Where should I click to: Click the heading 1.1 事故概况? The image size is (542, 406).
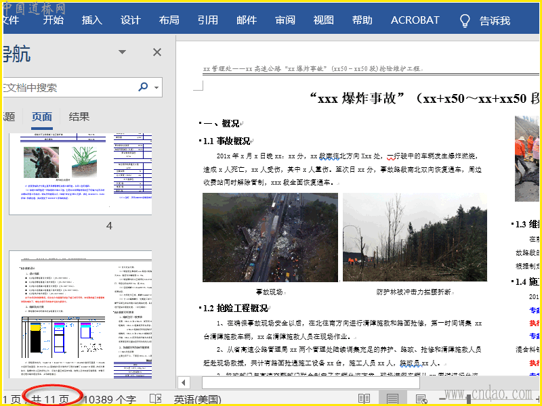pyautogui.click(x=226, y=141)
